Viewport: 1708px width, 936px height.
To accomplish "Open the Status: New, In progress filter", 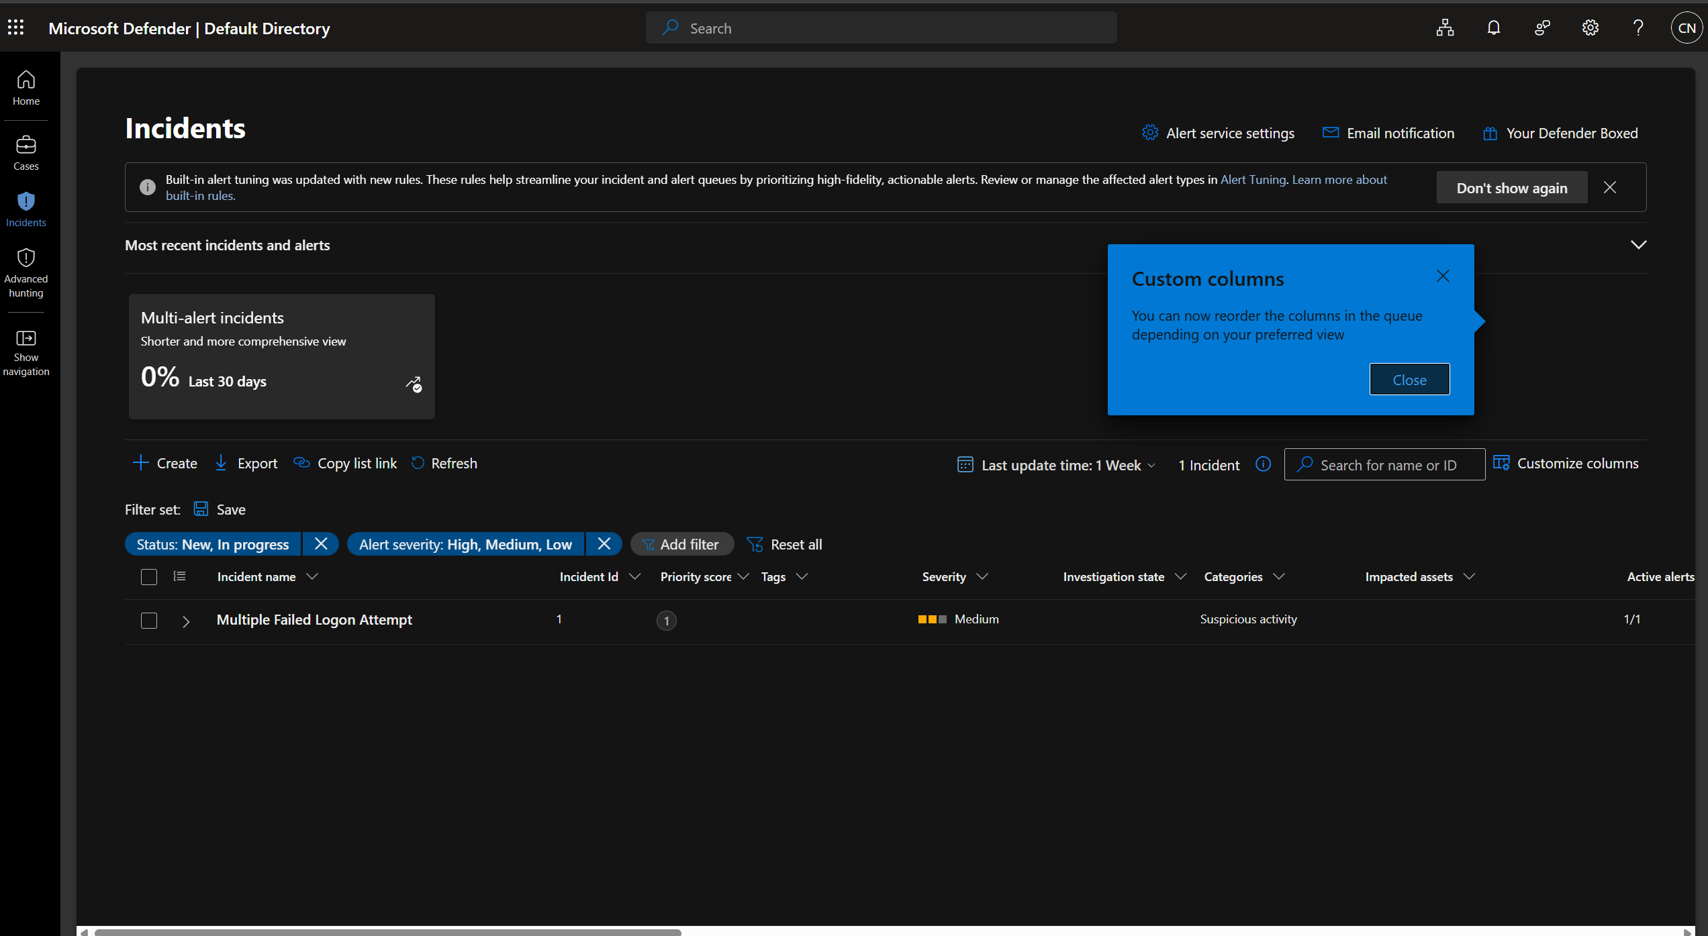I will pyautogui.click(x=213, y=544).
